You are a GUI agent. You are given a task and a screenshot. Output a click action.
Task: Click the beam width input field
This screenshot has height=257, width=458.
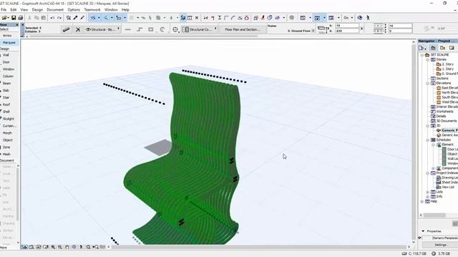coord(346,31)
